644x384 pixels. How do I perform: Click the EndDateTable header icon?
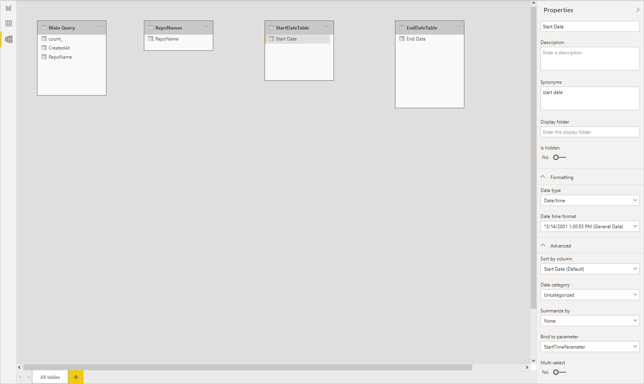click(x=402, y=28)
